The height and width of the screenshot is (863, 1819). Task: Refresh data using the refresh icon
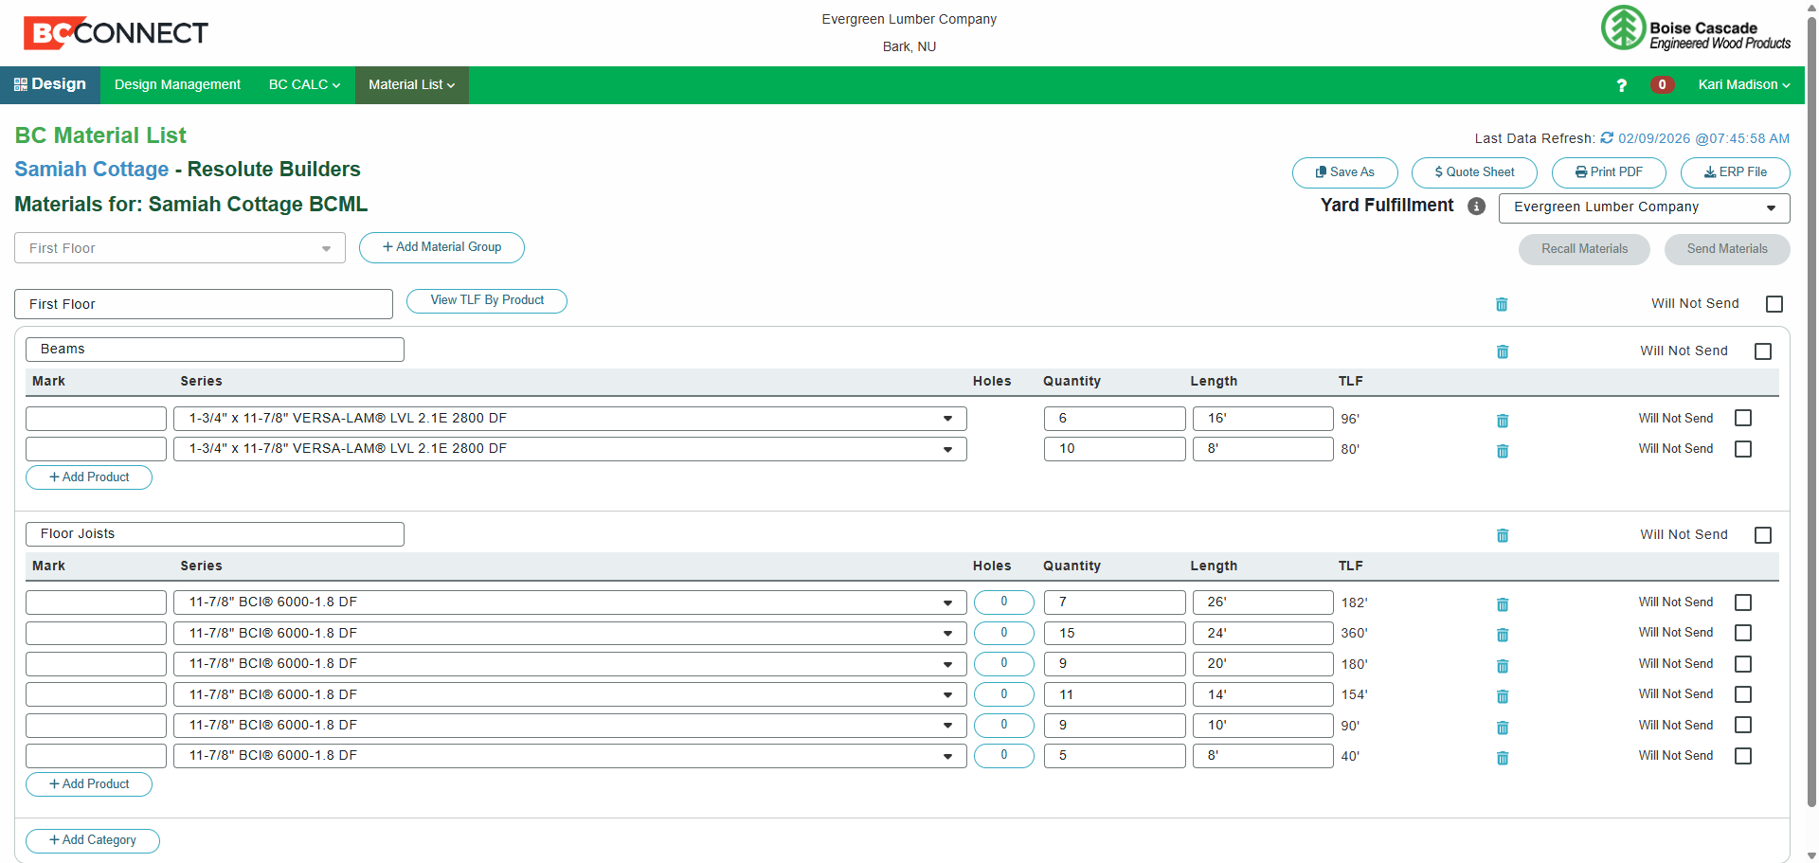1607,138
